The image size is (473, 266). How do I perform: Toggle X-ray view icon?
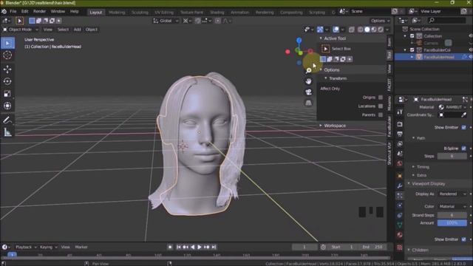point(352,30)
